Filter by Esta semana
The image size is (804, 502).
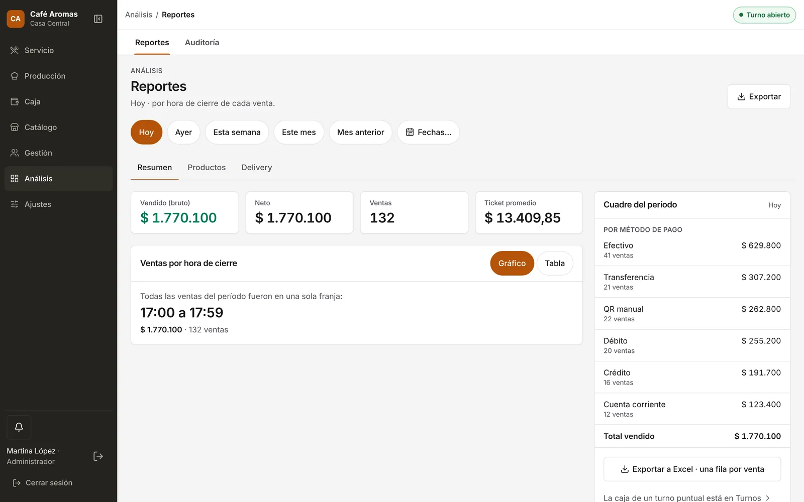237,132
